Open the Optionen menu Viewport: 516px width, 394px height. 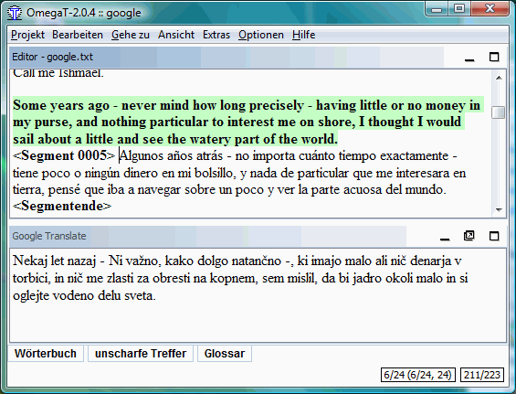261,35
